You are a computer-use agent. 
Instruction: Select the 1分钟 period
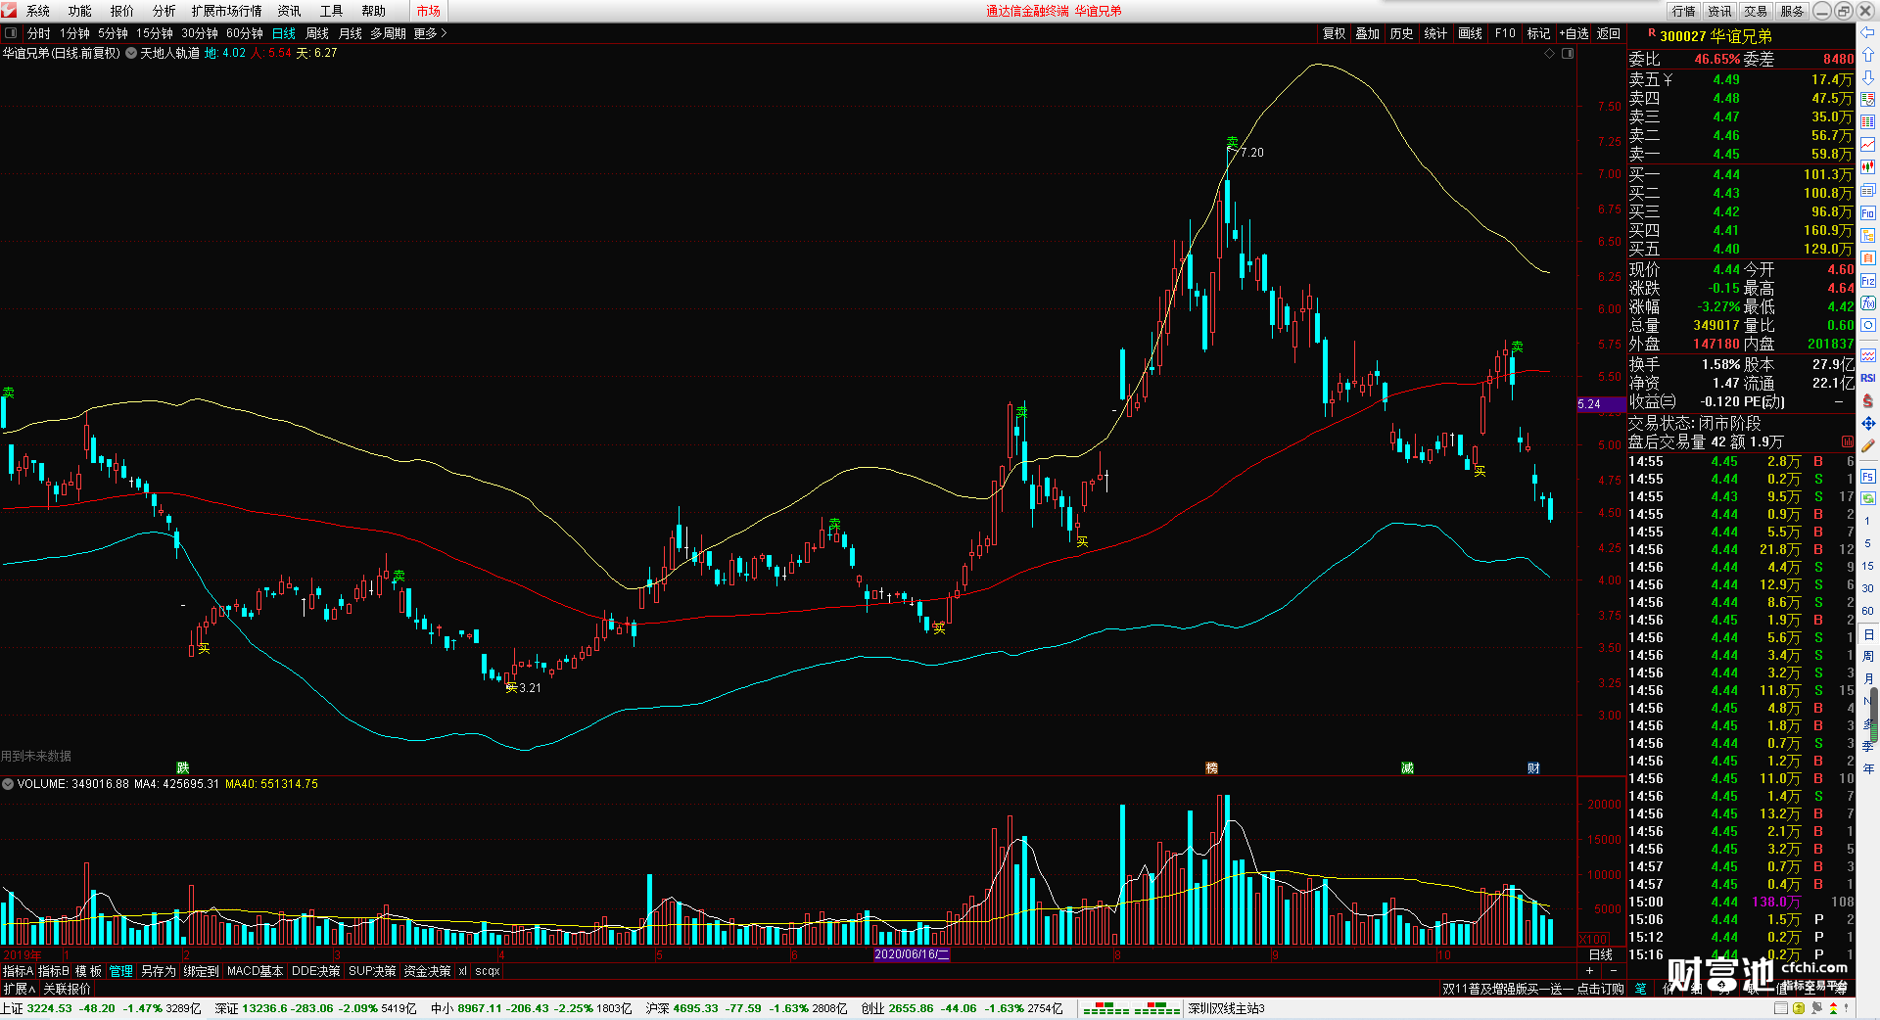point(74,33)
